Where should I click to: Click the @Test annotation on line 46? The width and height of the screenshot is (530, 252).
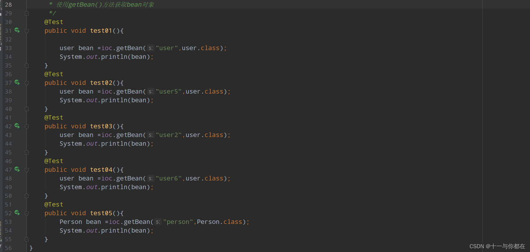54,161
